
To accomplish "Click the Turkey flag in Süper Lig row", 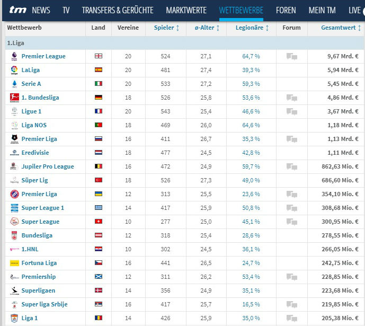I will [98, 180].
